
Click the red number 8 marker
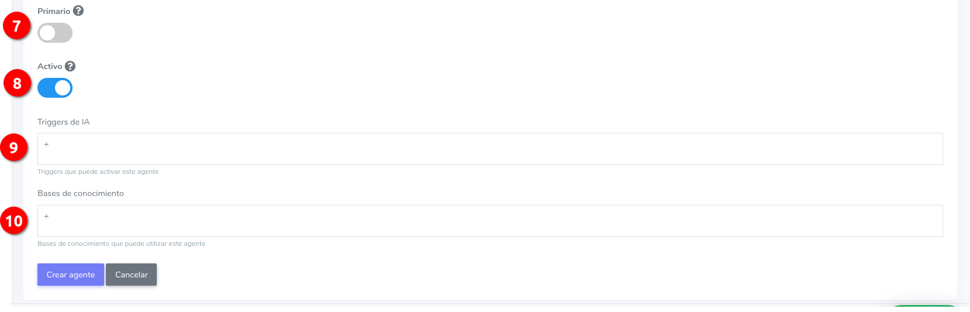pos(17,83)
